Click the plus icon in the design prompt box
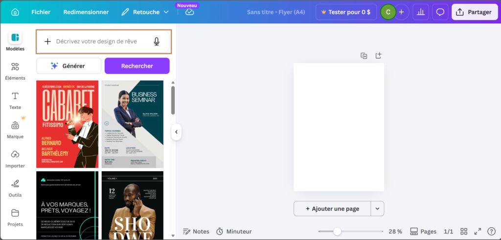Viewport: 501px width, 240px height. pyautogui.click(x=47, y=42)
